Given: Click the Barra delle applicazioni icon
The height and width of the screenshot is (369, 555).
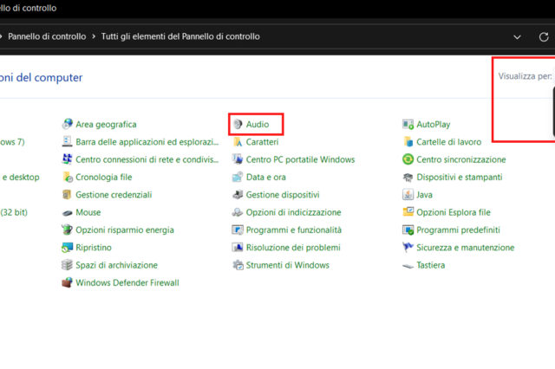Looking at the screenshot, I should click(67, 142).
